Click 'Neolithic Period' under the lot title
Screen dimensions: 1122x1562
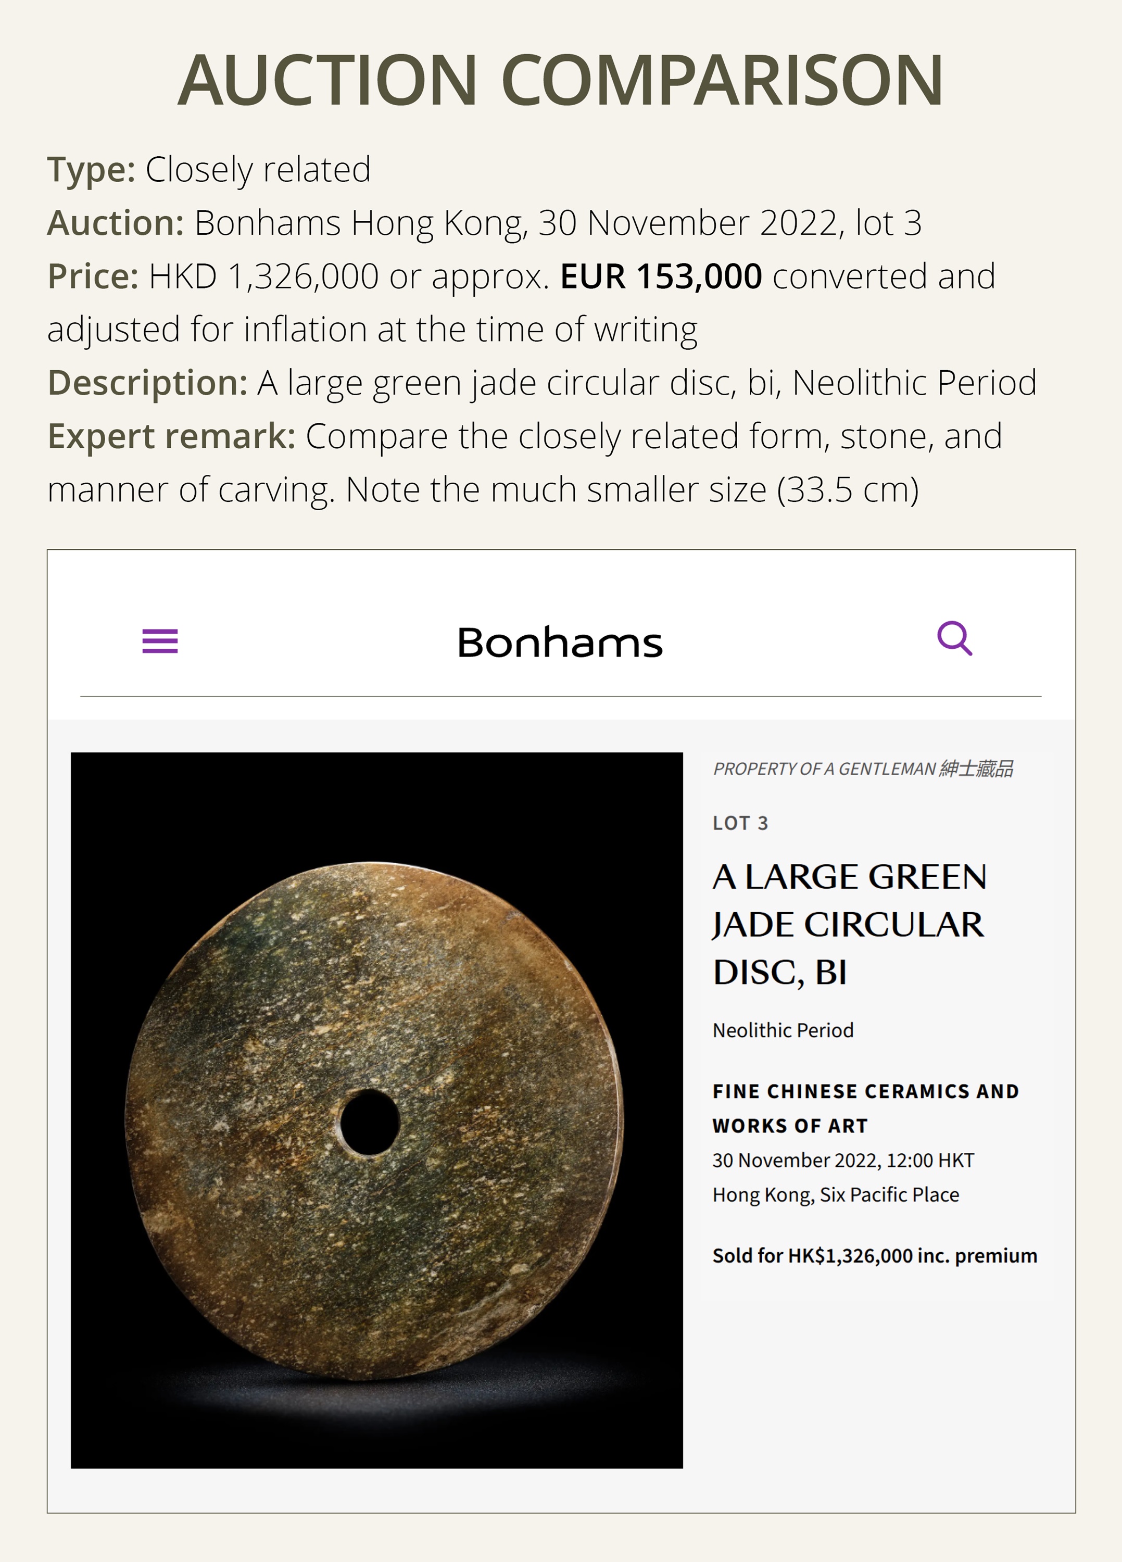point(783,1030)
